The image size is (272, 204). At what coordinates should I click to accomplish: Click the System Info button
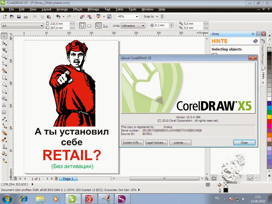pos(133,143)
